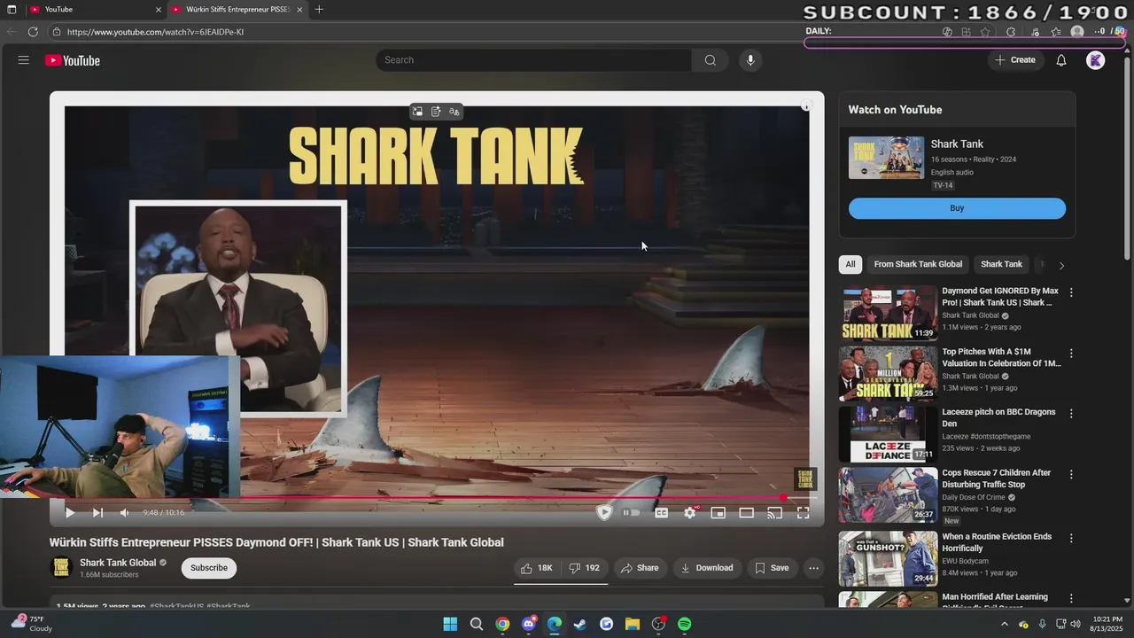Open the player settings gear
The image size is (1134, 638).
pyautogui.click(x=690, y=512)
